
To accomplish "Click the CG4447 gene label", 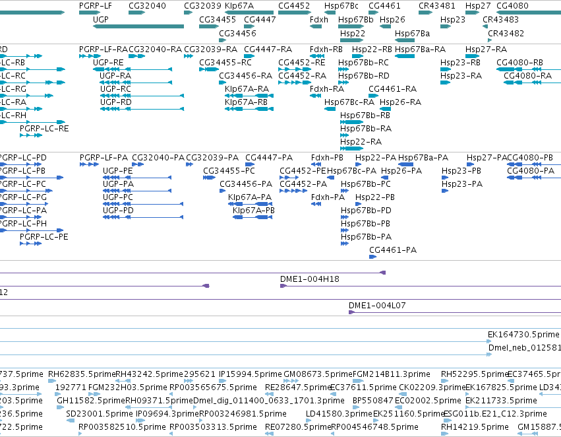I will pos(260,20).
